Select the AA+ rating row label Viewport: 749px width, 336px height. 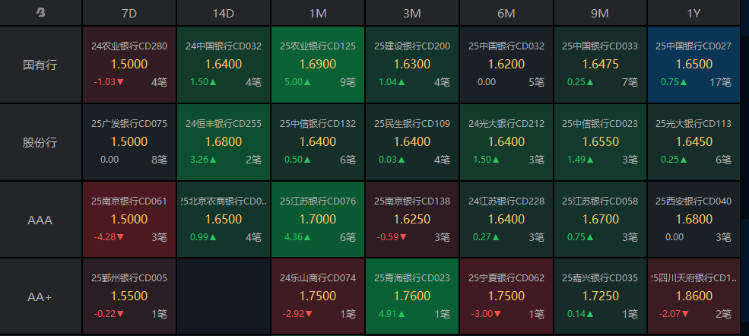coord(41,297)
